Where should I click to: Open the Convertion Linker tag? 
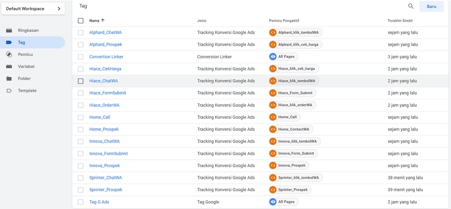click(106, 57)
